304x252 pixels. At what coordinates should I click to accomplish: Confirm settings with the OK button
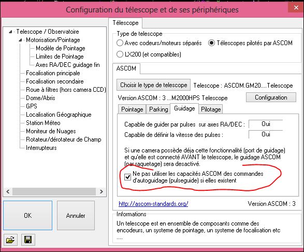[28, 216]
